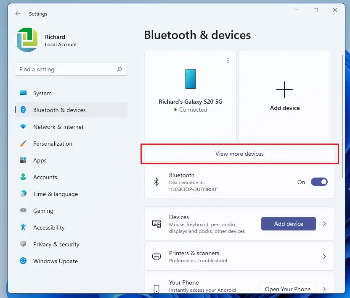Click the back arrow in Settings header
Image resolution: width=350 pixels, height=298 pixels.
18,13
